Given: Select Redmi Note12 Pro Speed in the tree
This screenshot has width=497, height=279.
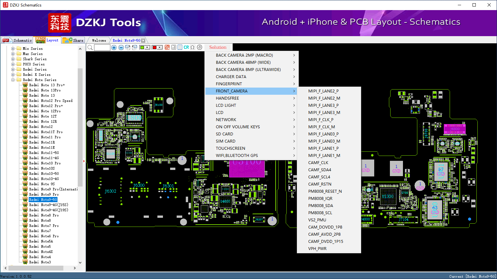Looking at the screenshot, I should [x=51, y=101].
